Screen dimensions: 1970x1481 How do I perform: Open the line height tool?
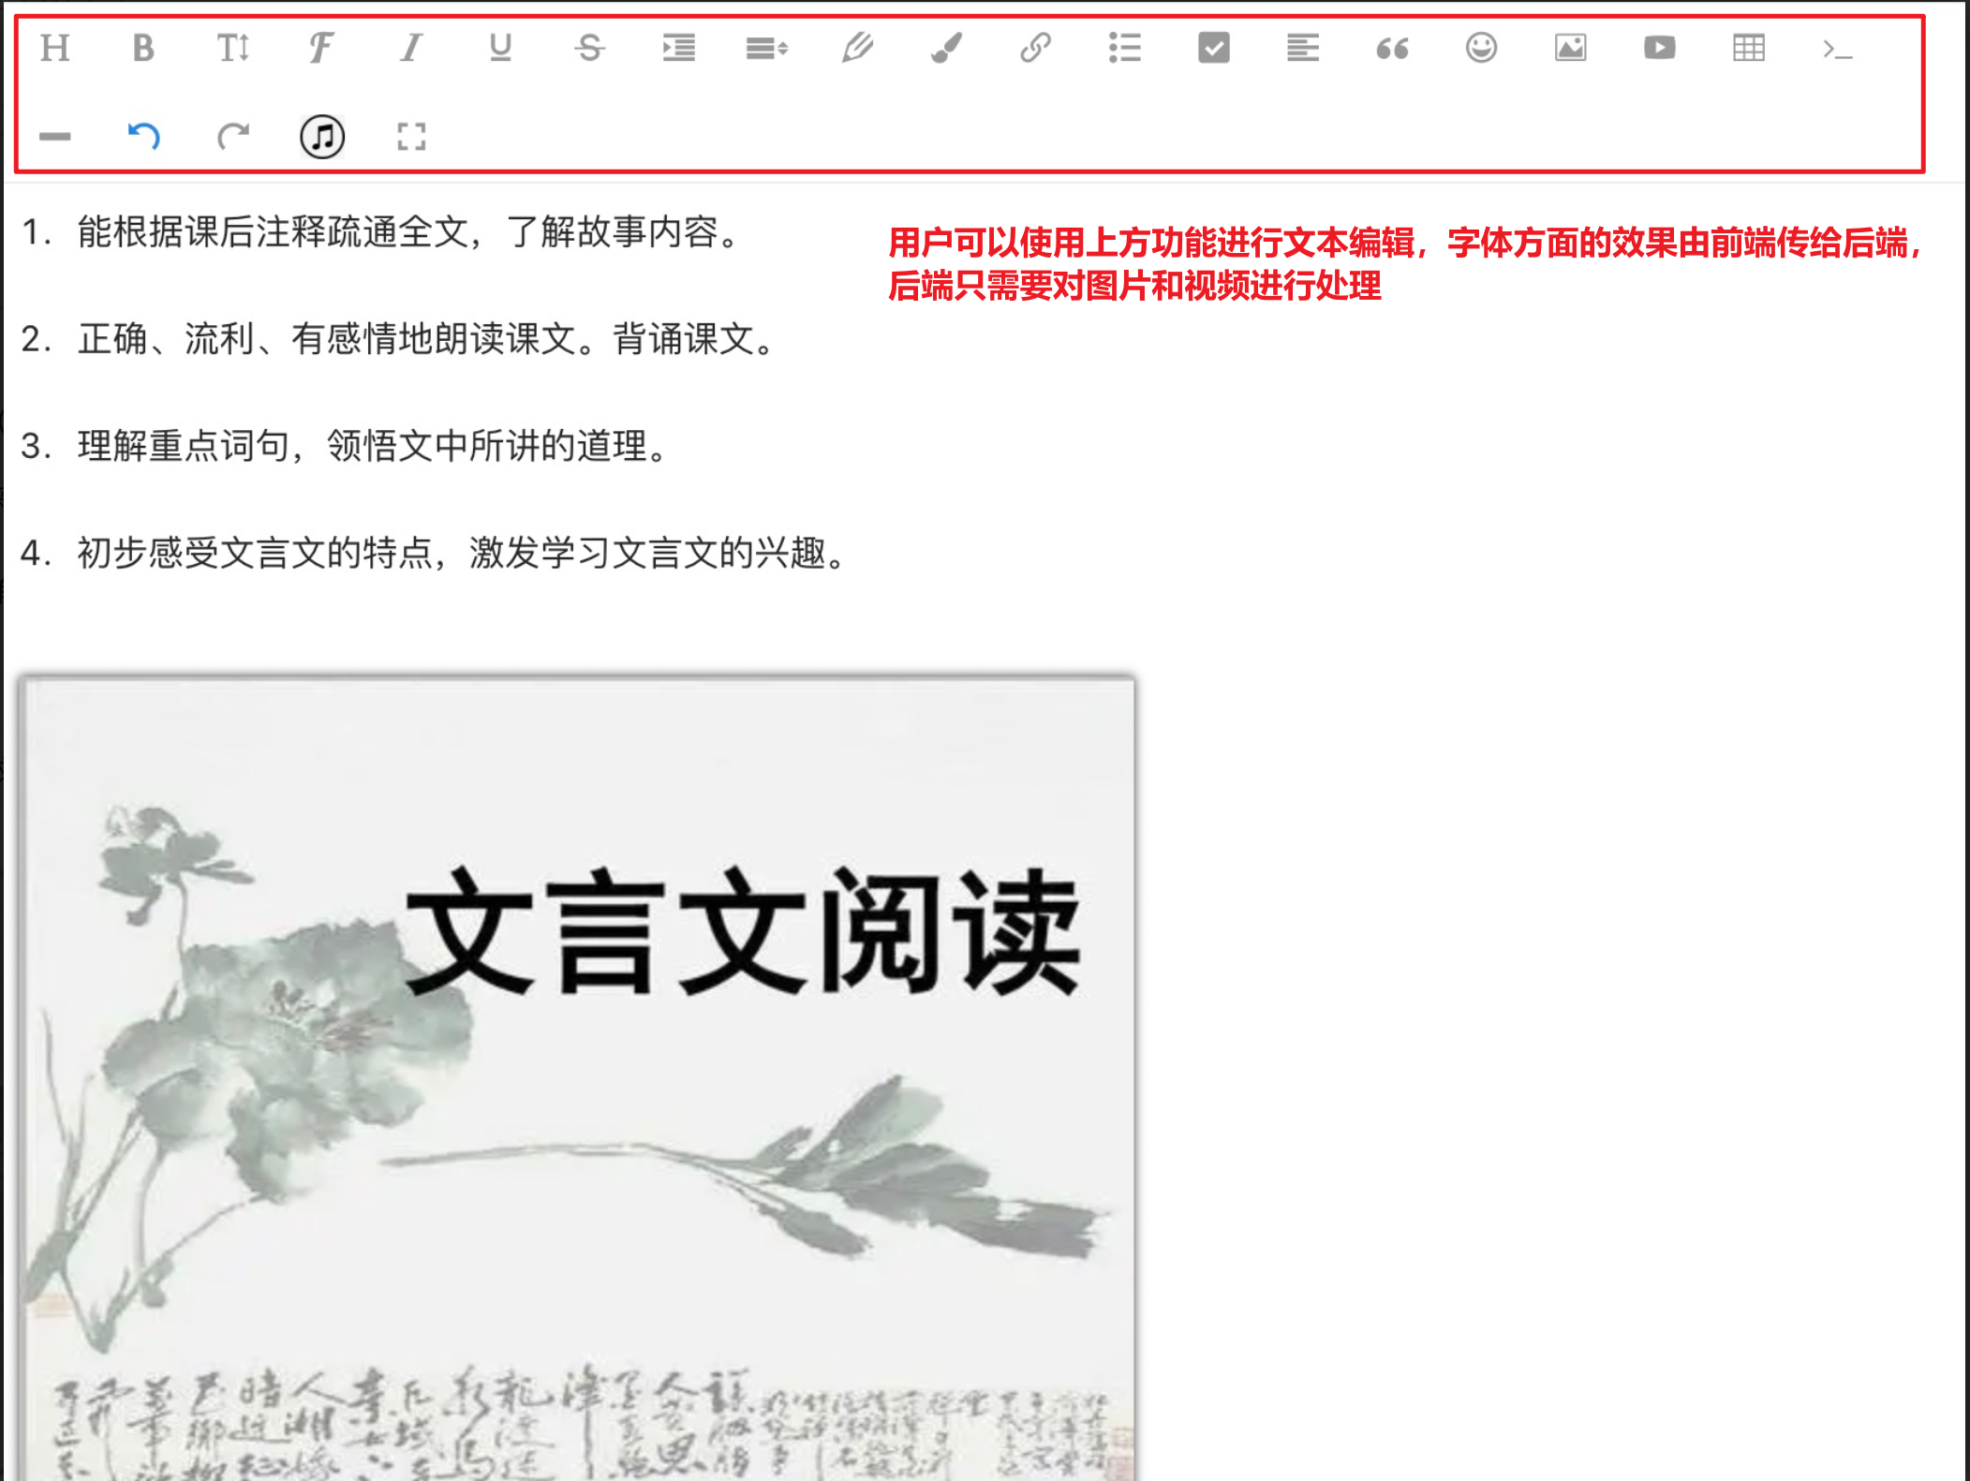point(767,48)
